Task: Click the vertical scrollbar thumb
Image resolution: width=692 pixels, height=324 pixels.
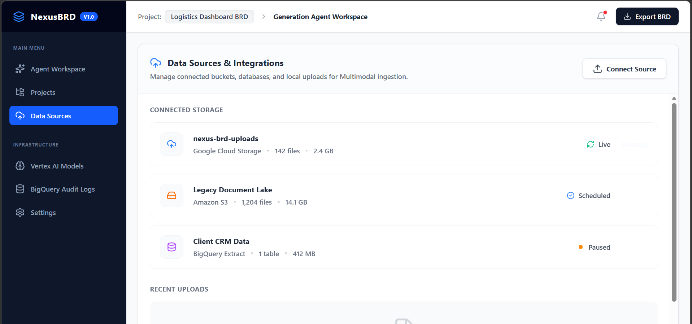Action: [x=674, y=202]
